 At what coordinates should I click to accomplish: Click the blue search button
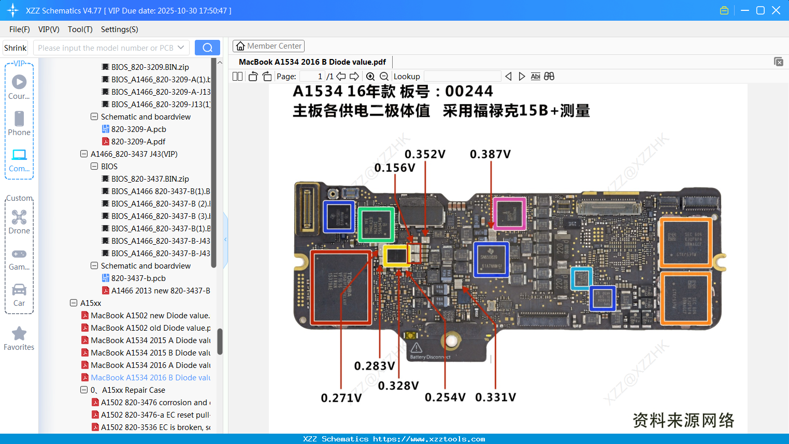click(x=207, y=48)
